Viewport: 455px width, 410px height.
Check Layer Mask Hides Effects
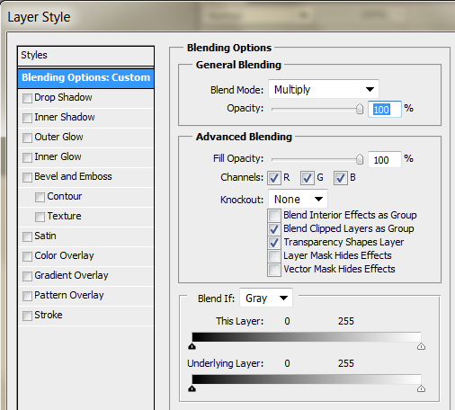[274, 256]
